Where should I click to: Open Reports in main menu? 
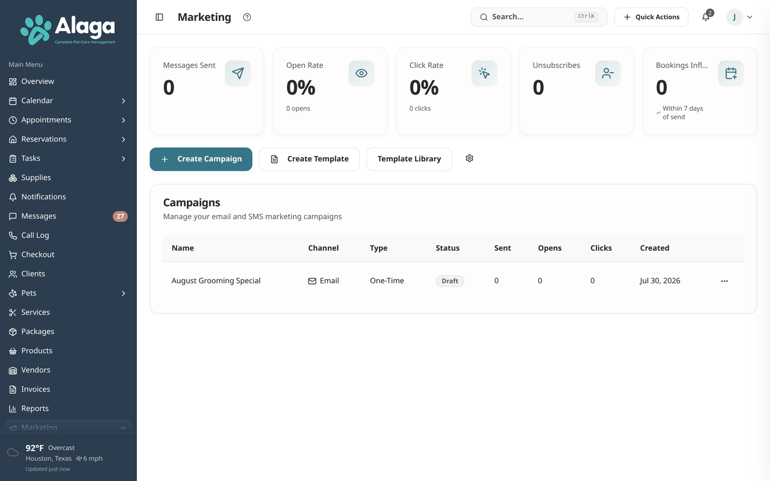tap(68, 409)
